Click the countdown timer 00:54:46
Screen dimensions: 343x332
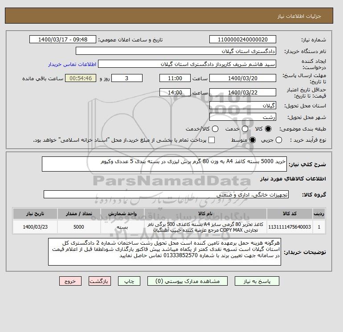tap(81, 78)
